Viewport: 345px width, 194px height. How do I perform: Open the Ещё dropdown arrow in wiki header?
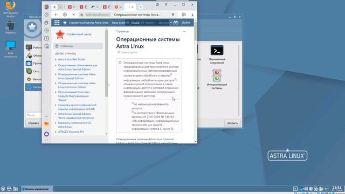pos(171,23)
